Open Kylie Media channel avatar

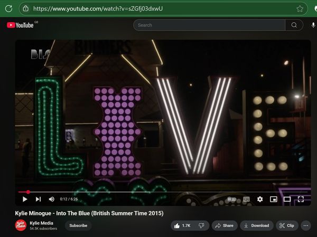(x=21, y=225)
